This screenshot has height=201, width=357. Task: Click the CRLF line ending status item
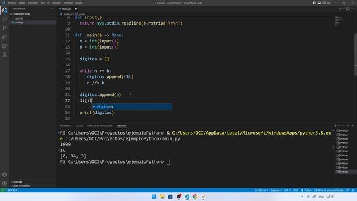tap(296, 190)
